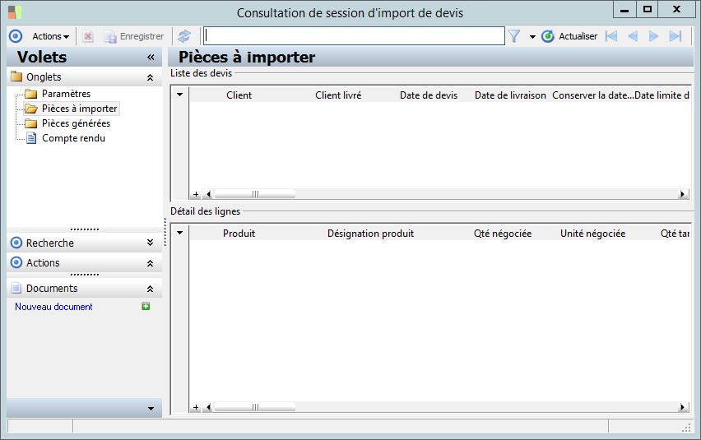
Task: Click right scroll arrow in Détail des lignes
Action: pos(682,407)
